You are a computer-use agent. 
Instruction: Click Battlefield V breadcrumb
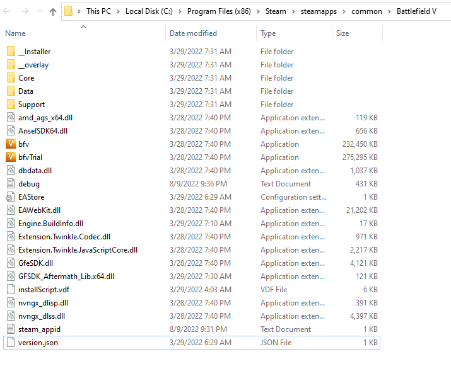pos(416,11)
